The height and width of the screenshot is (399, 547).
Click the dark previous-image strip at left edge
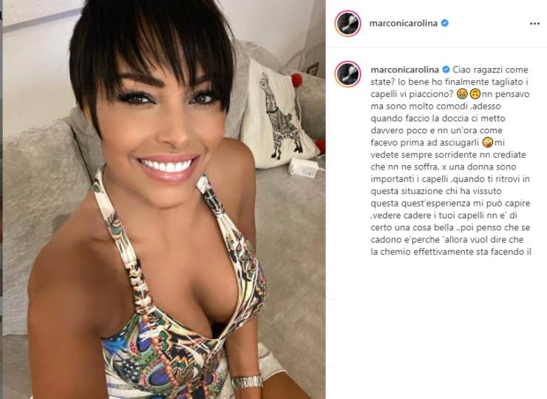(1, 200)
